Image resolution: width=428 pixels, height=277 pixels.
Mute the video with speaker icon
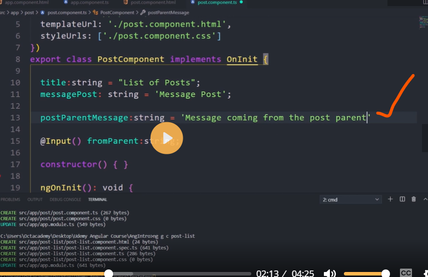tap(329, 273)
